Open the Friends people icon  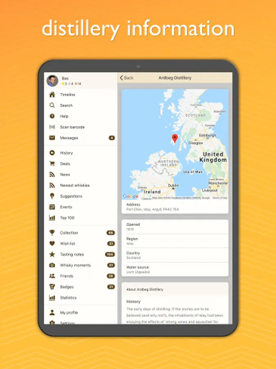(52, 276)
